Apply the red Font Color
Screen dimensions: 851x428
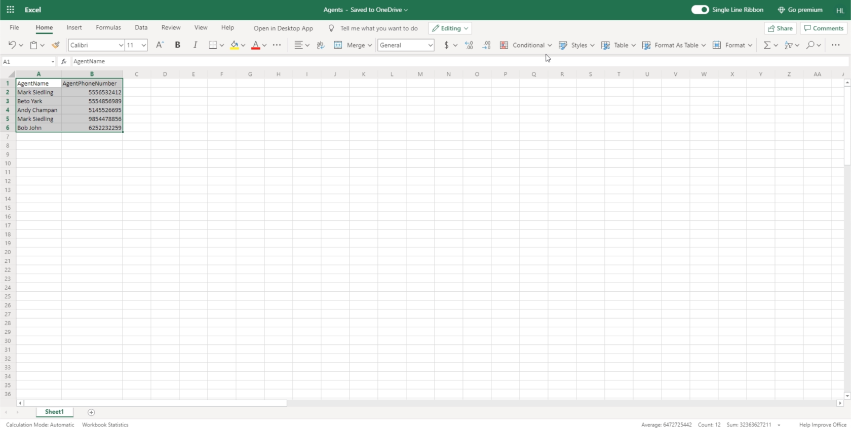255,45
